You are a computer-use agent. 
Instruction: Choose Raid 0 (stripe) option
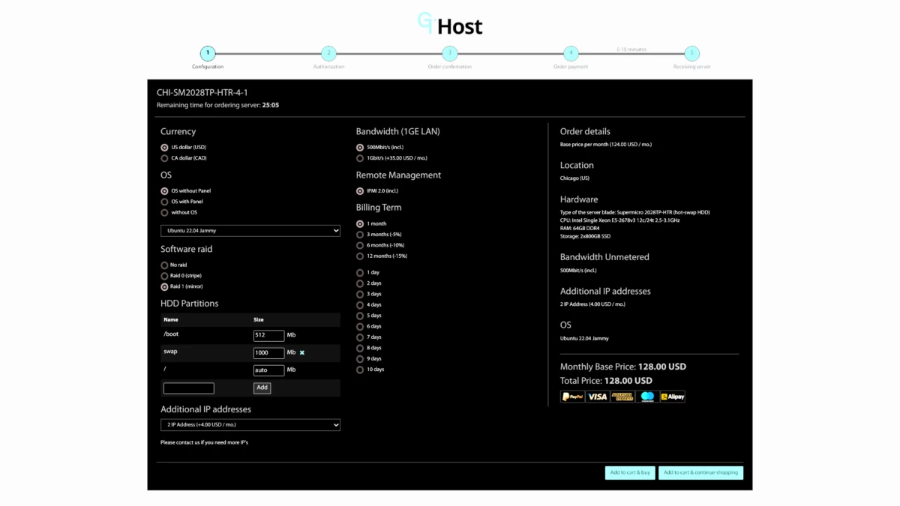(x=164, y=276)
